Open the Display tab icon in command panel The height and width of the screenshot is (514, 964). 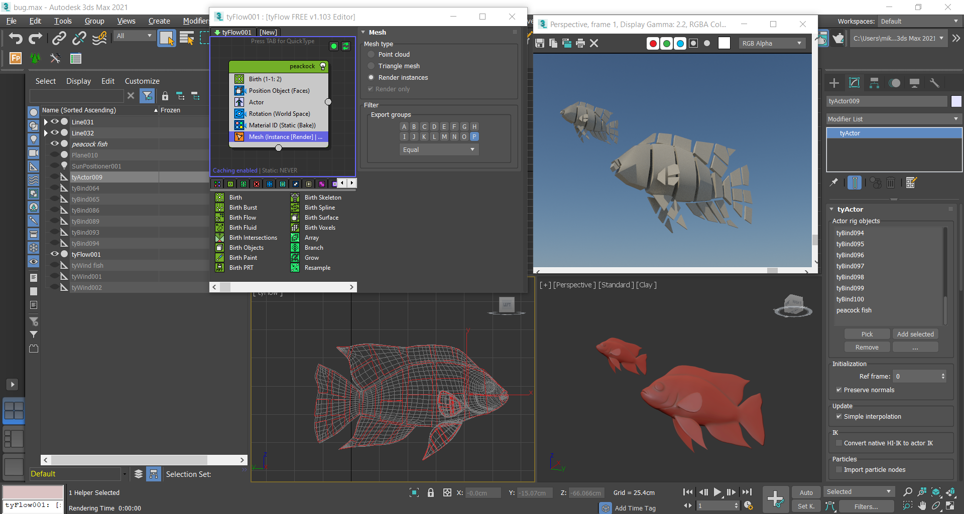[x=915, y=83]
